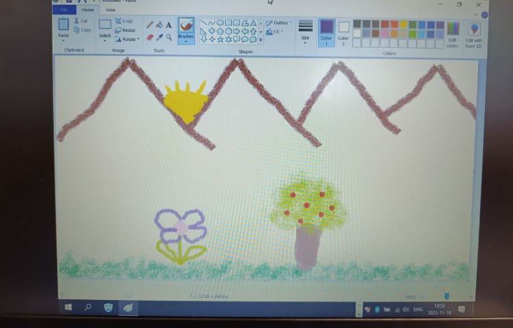Switch to the View tab

pos(110,10)
